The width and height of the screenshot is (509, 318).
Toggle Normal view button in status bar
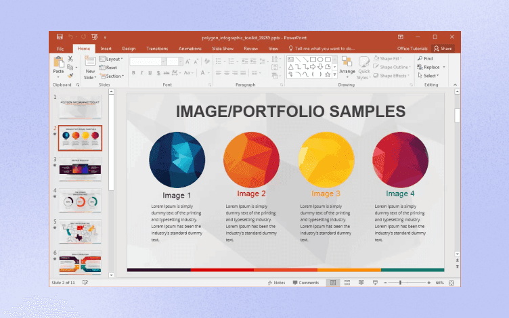click(x=333, y=283)
